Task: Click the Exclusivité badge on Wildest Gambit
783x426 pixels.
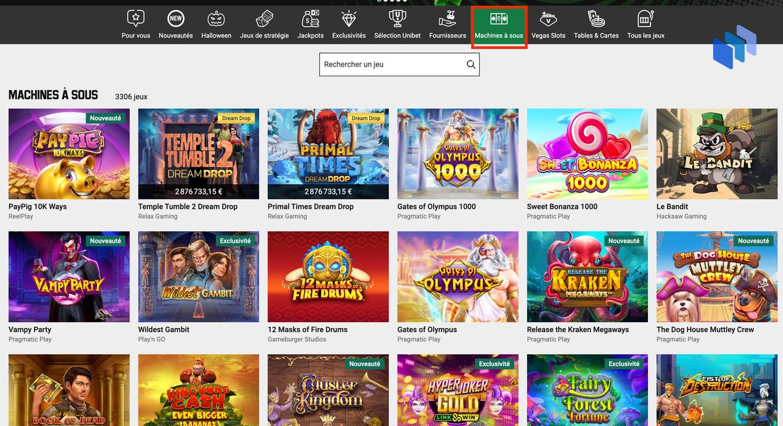Action: click(x=236, y=241)
